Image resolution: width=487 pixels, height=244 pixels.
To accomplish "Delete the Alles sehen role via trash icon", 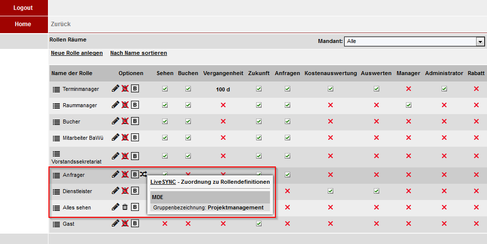I will tap(125, 207).
